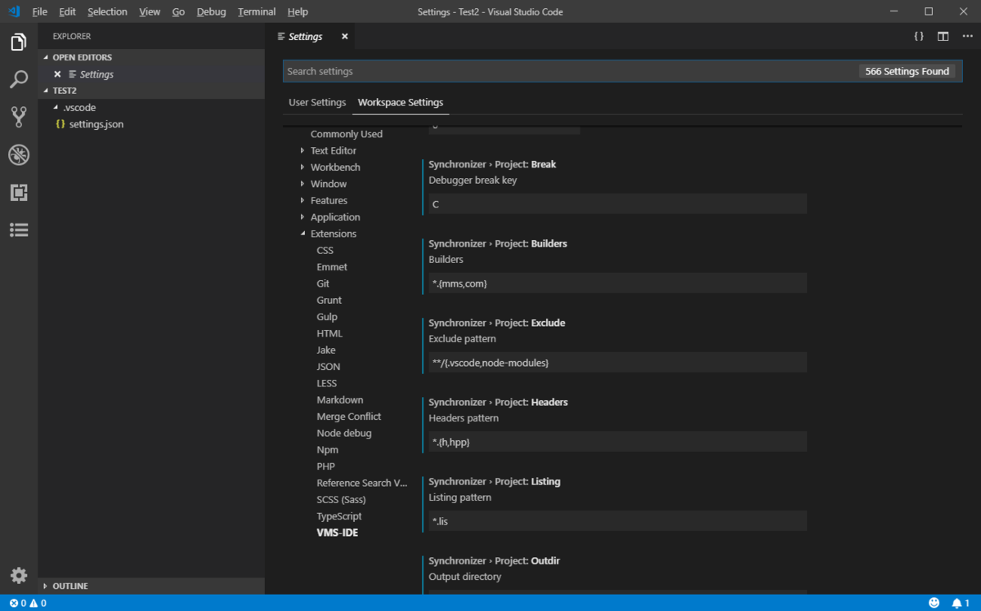Collapse the Extensions settings category
This screenshot has width=981, height=611.
pyautogui.click(x=302, y=234)
